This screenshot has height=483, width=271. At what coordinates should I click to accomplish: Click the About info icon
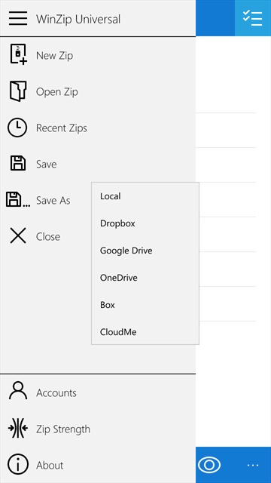[x=18, y=465]
